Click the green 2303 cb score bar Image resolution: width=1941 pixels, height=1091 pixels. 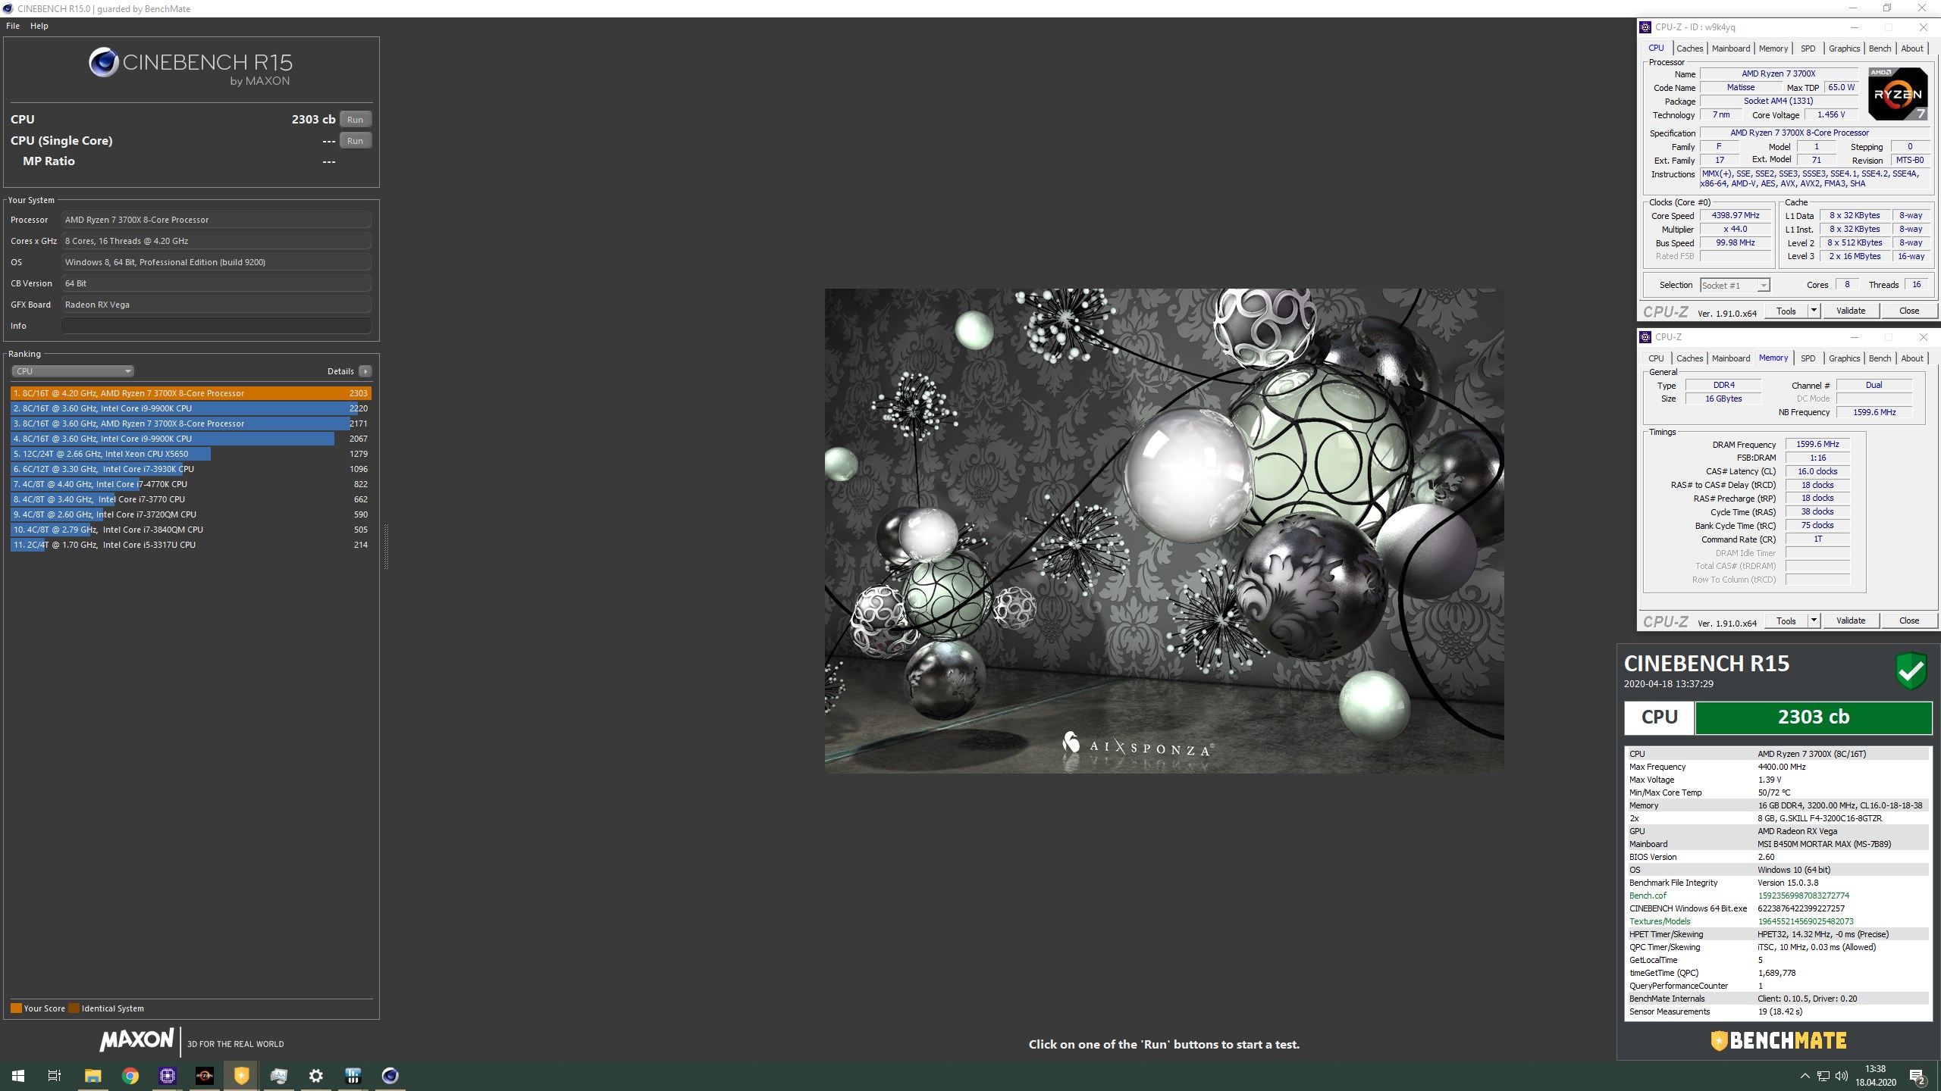[1814, 717]
